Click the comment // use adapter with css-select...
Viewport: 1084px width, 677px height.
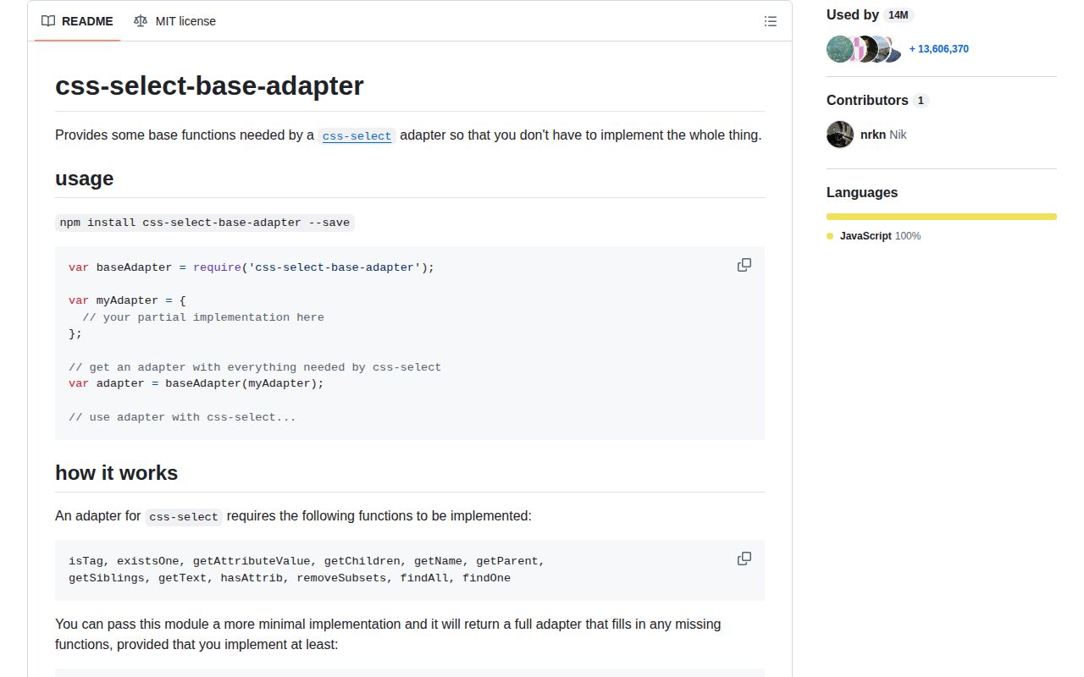pyautogui.click(x=182, y=417)
